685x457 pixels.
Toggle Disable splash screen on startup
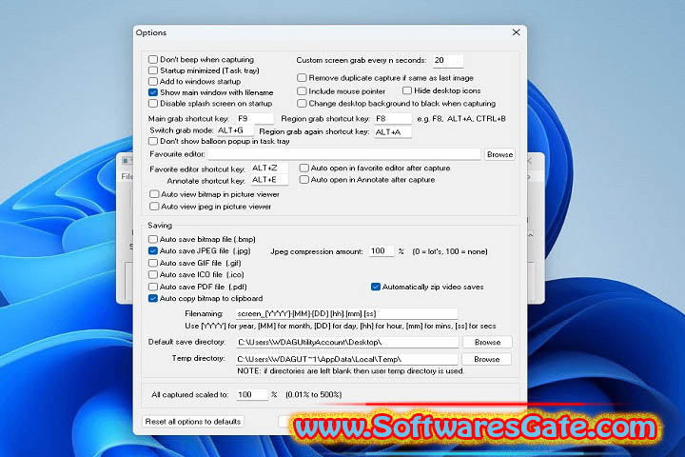(x=153, y=104)
